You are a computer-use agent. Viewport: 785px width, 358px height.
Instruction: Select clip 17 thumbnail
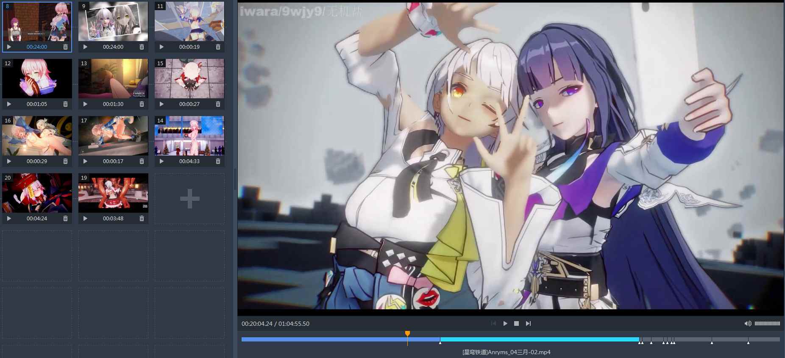(x=113, y=136)
